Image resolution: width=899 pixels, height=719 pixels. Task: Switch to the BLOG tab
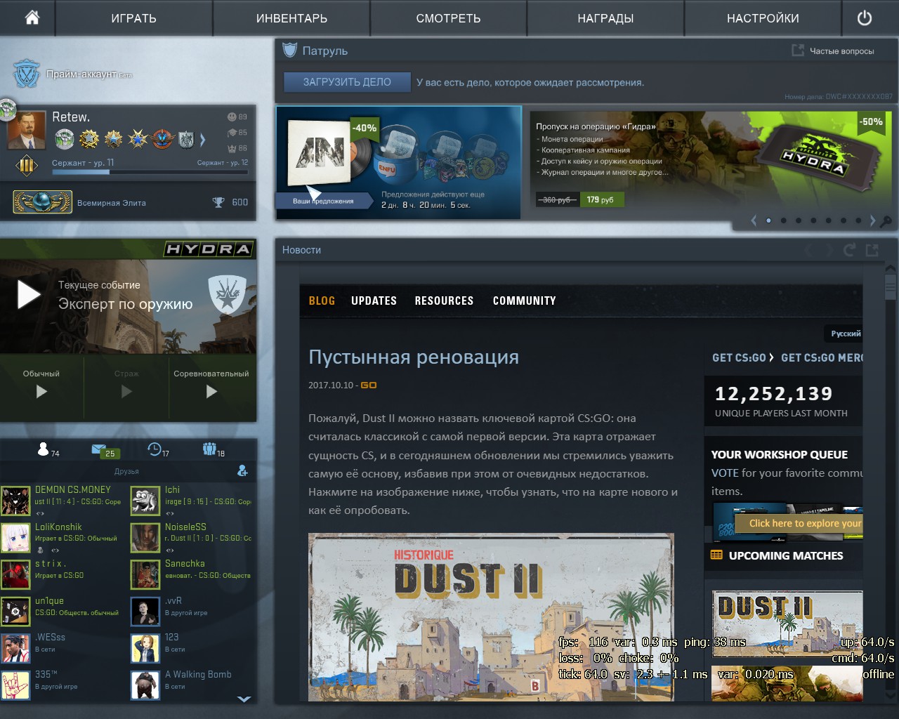pos(322,301)
